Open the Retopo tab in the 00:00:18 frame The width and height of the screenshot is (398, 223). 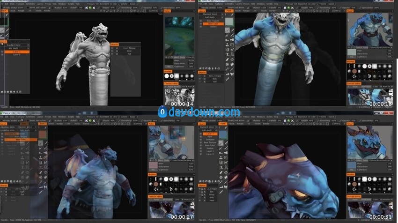[x=246, y=11]
